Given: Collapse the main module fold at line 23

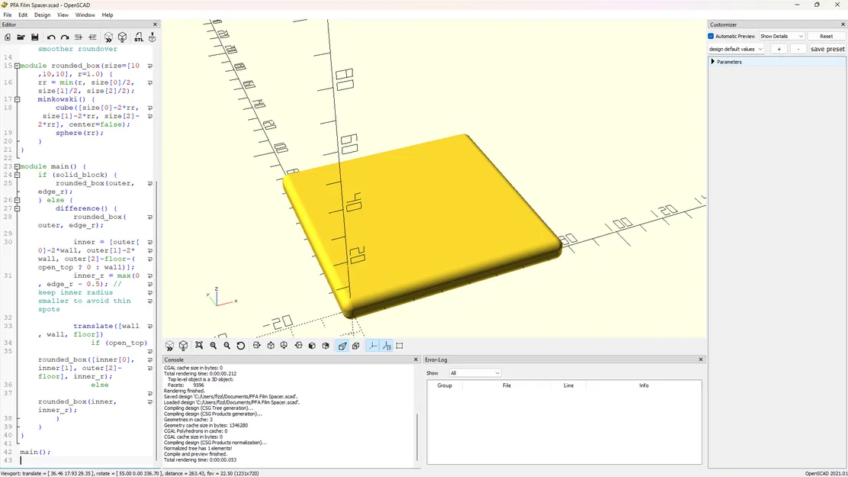Looking at the screenshot, I should (18, 166).
